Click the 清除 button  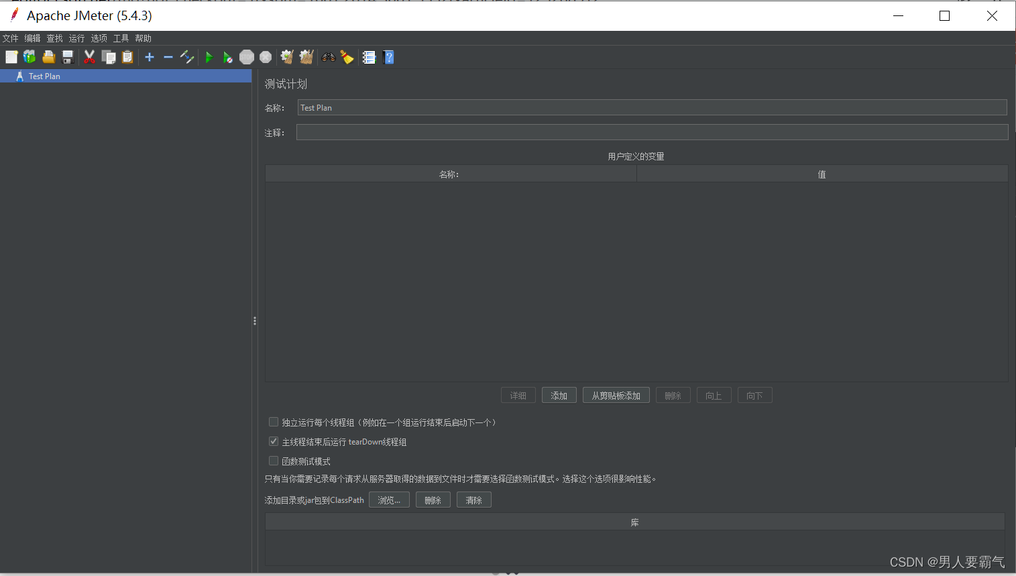coord(474,500)
